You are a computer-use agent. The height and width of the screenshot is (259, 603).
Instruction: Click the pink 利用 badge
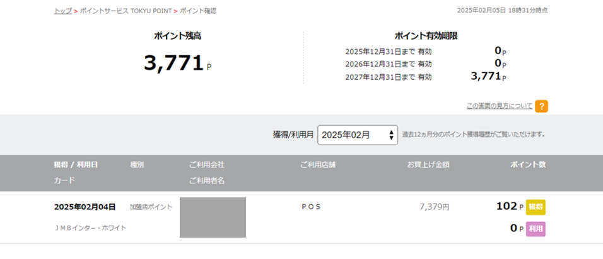[x=536, y=229]
